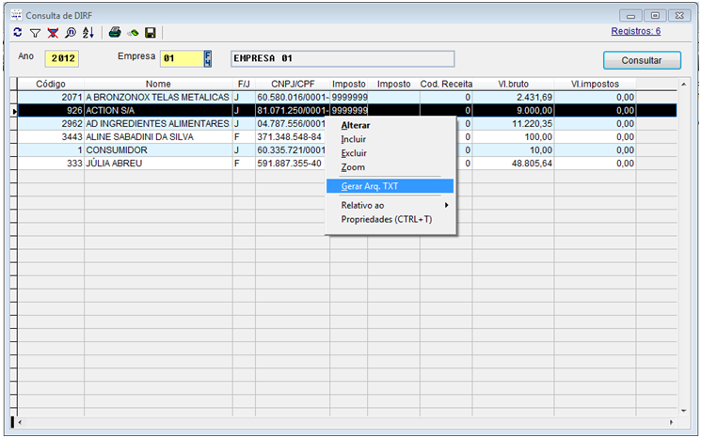Open Empresa lookup F4 button

(208, 58)
